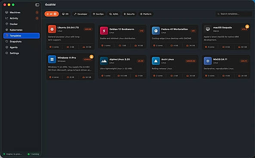Open the Activity section
The image size is (255, 158).
[22, 18]
